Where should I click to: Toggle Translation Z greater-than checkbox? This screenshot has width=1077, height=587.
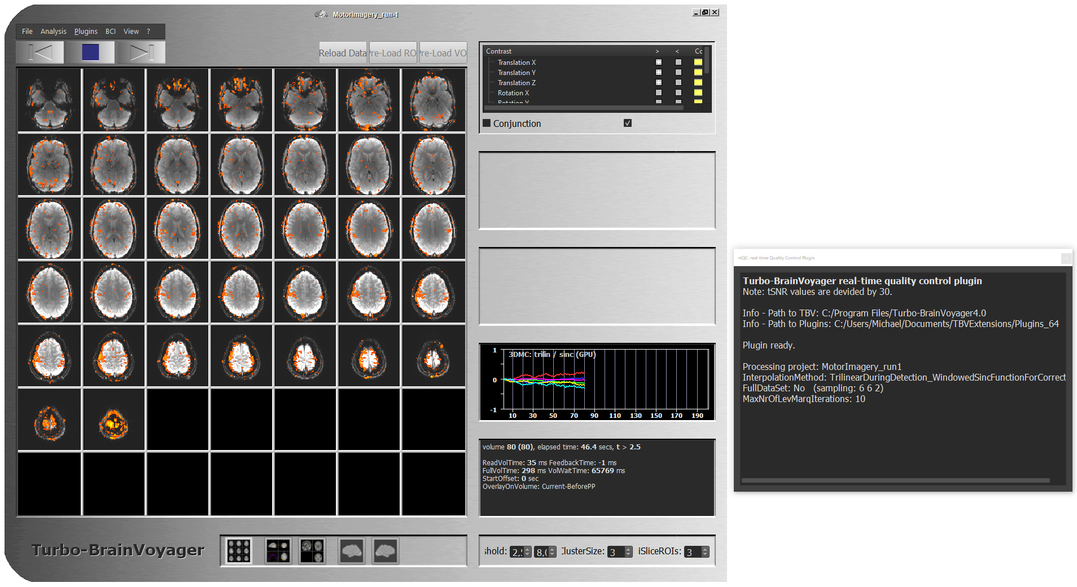point(658,82)
